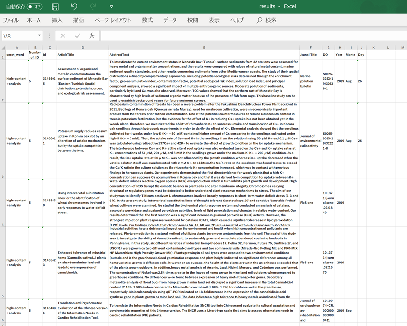Viewport: 407px width, 326px height.
Task: Click the 'Day' header cell
Action: pos(362,55)
